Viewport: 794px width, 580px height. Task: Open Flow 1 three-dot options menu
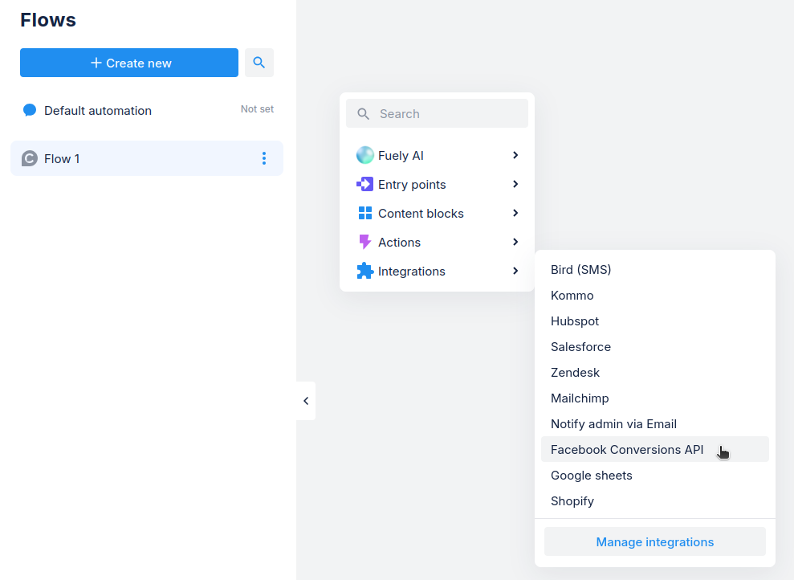tap(264, 158)
